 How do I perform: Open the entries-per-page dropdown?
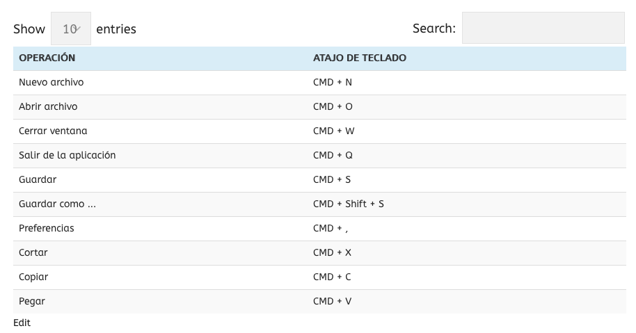pyautogui.click(x=71, y=29)
